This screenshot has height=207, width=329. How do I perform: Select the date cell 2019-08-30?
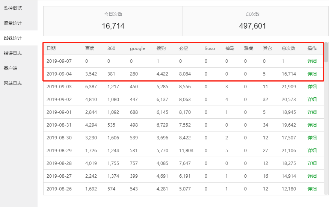point(59,138)
